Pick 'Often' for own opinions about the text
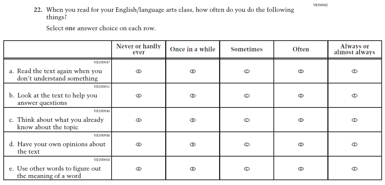The width and height of the screenshot is (385, 185). pos(301,144)
